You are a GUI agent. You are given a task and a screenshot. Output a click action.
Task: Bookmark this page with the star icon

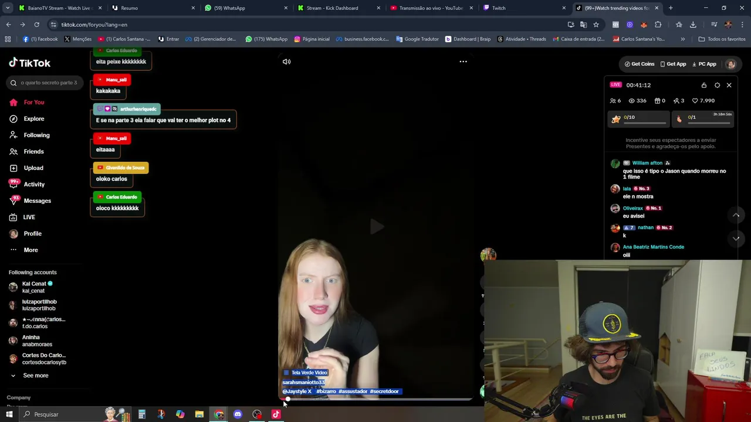596,25
